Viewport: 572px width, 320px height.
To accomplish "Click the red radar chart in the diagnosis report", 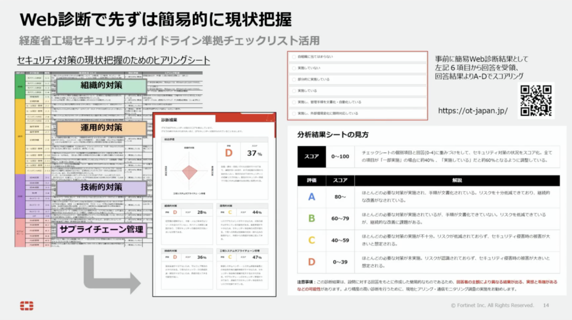I will click(187, 170).
